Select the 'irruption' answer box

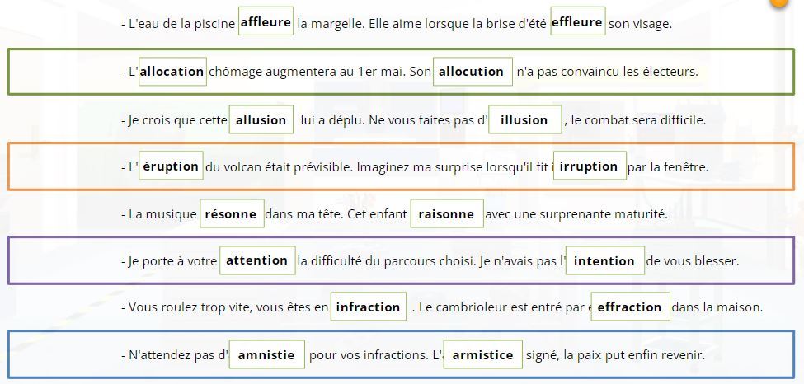click(x=590, y=166)
